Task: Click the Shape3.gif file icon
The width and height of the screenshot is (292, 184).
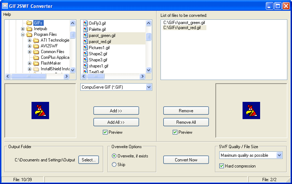Action: (85, 60)
